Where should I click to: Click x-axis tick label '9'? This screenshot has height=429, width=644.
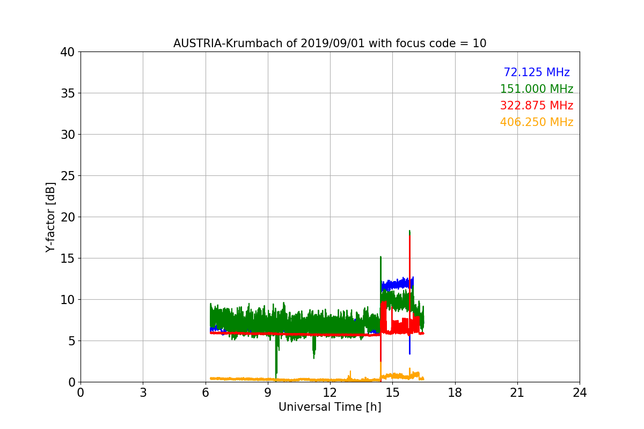tap(268, 393)
